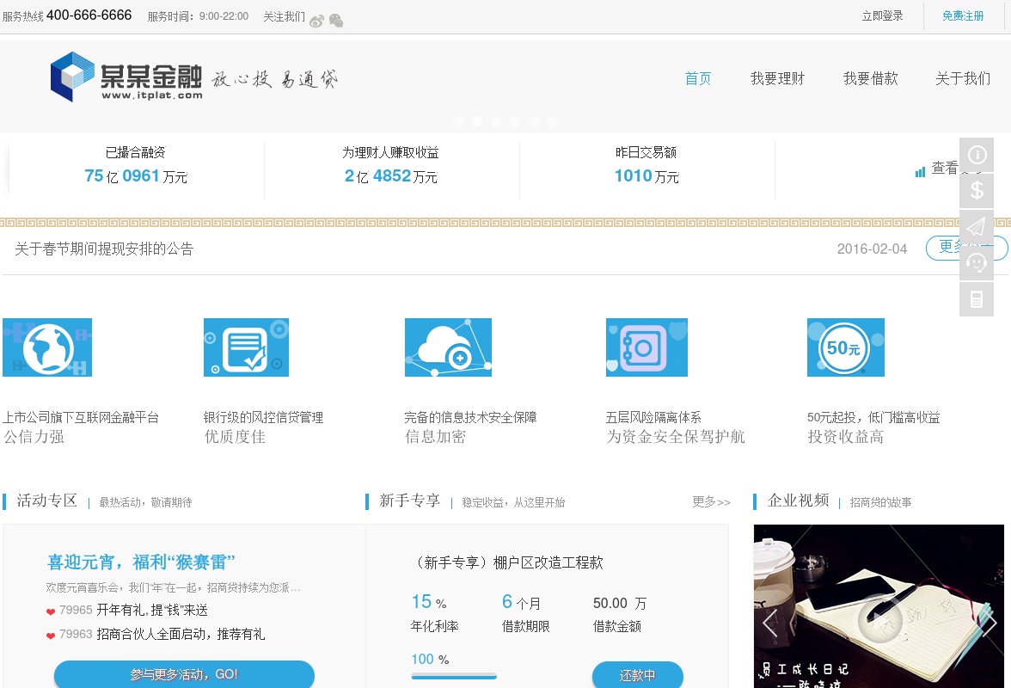
Task: Go to next video with right arrow
Action: click(989, 623)
